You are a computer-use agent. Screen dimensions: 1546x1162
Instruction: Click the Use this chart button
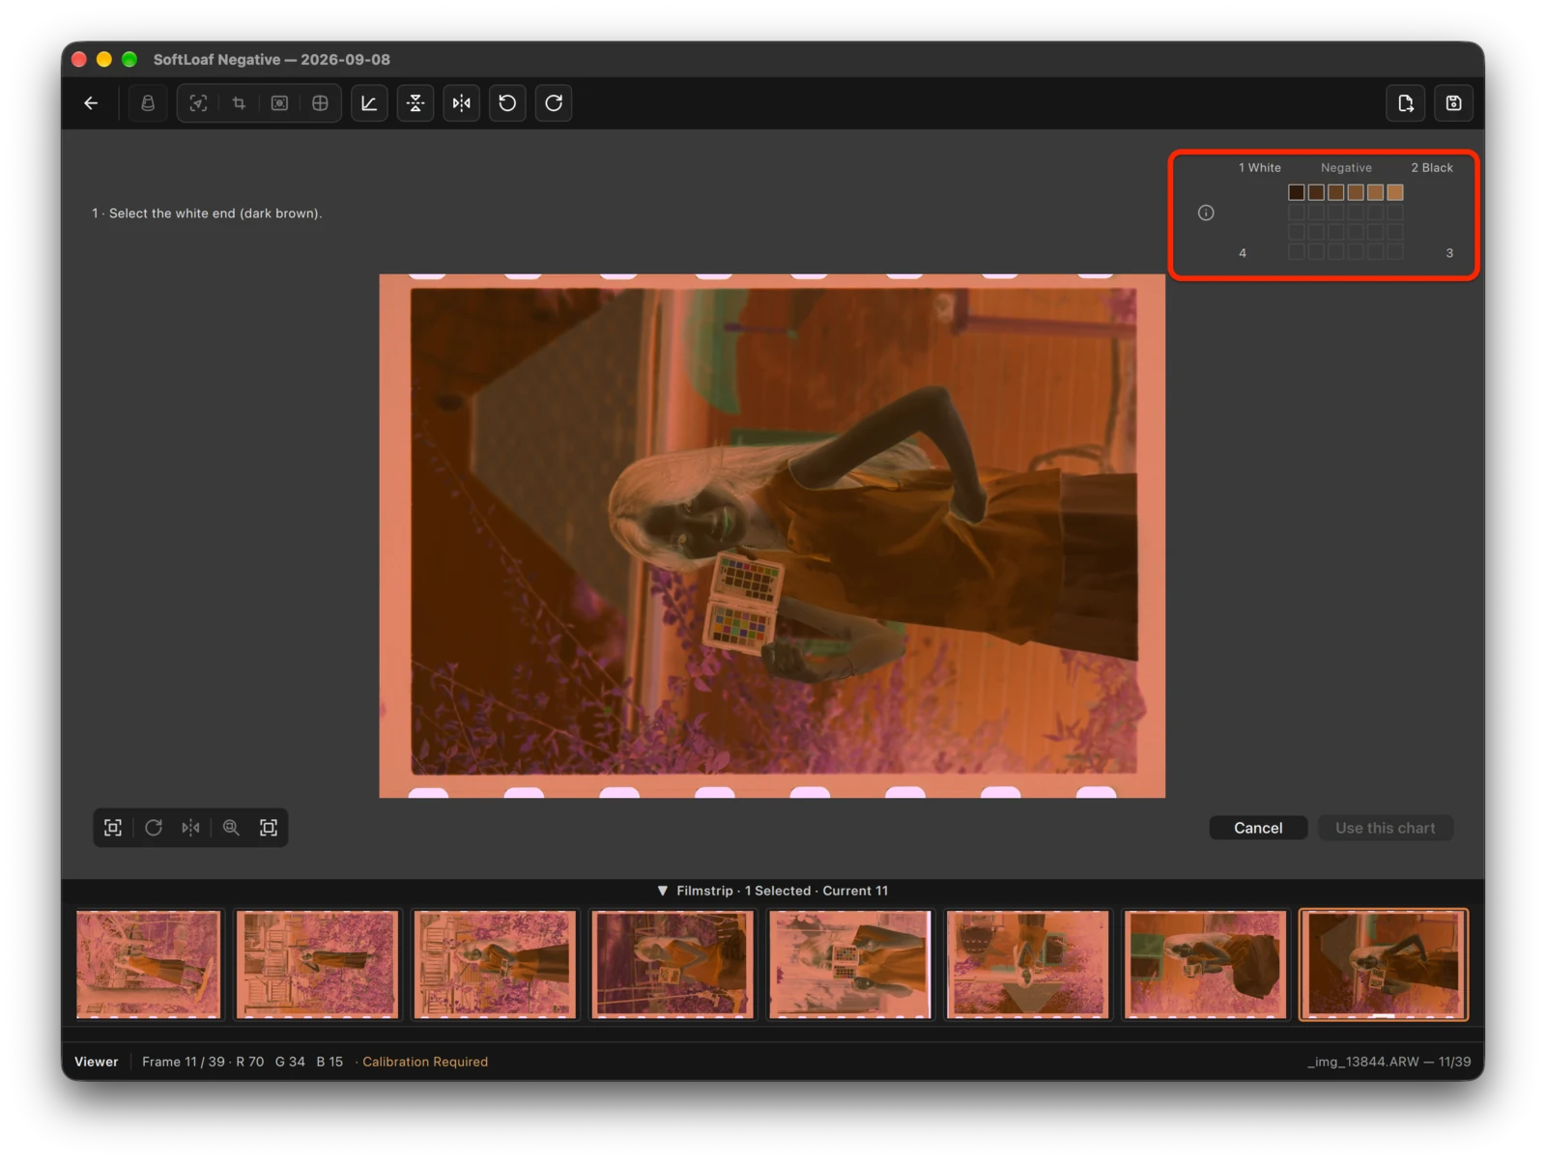(x=1386, y=828)
